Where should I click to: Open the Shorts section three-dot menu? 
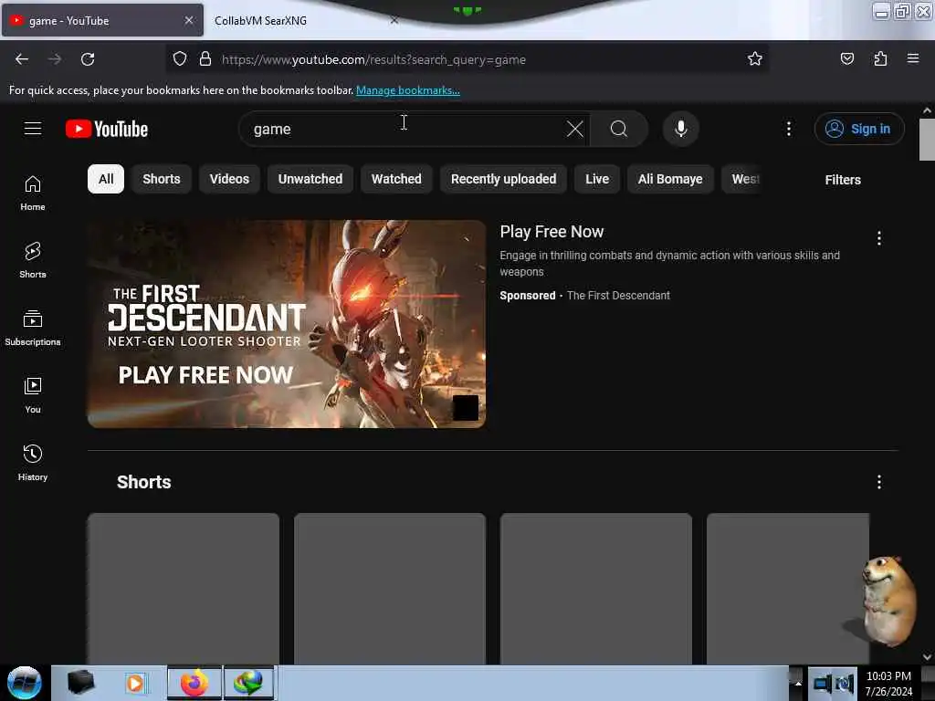[879, 482]
